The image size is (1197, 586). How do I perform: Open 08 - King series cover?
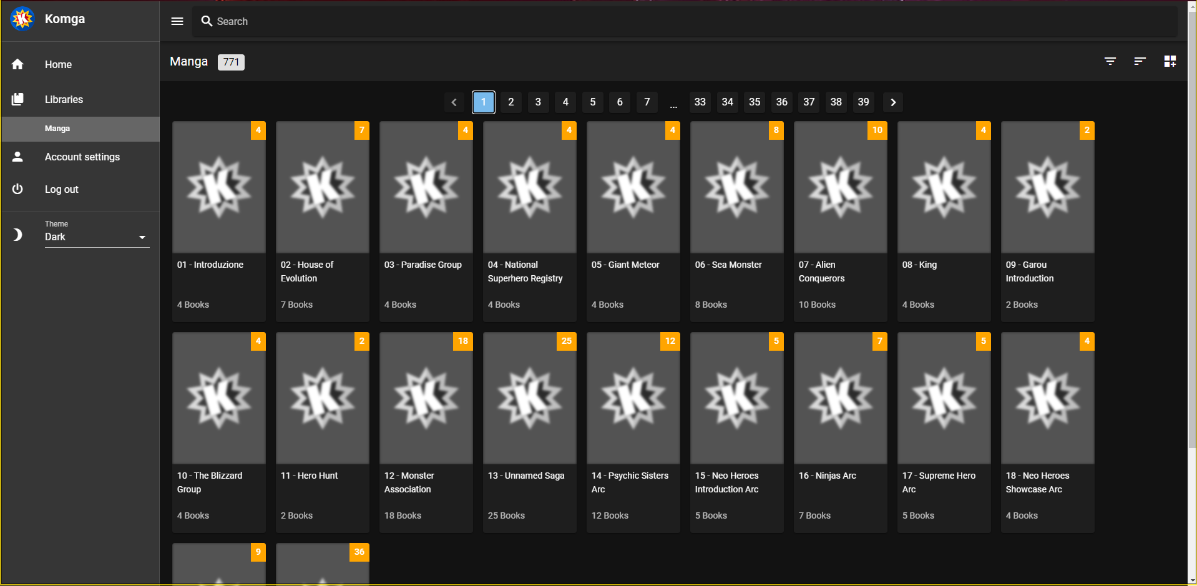click(x=944, y=187)
